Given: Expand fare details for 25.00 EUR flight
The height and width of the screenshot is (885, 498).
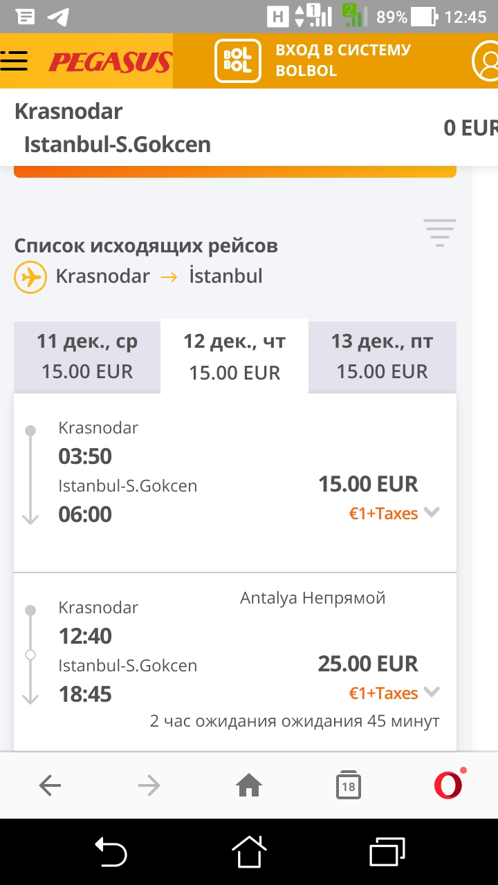Looking at the screenshot, I should point(432,692).
